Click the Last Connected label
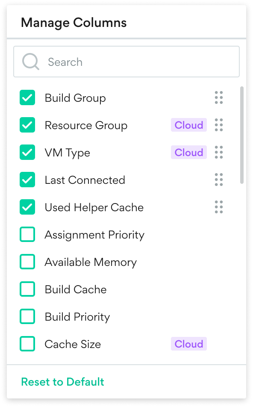The width and height of the screenshot is (253, 407). tap(85, 180)
